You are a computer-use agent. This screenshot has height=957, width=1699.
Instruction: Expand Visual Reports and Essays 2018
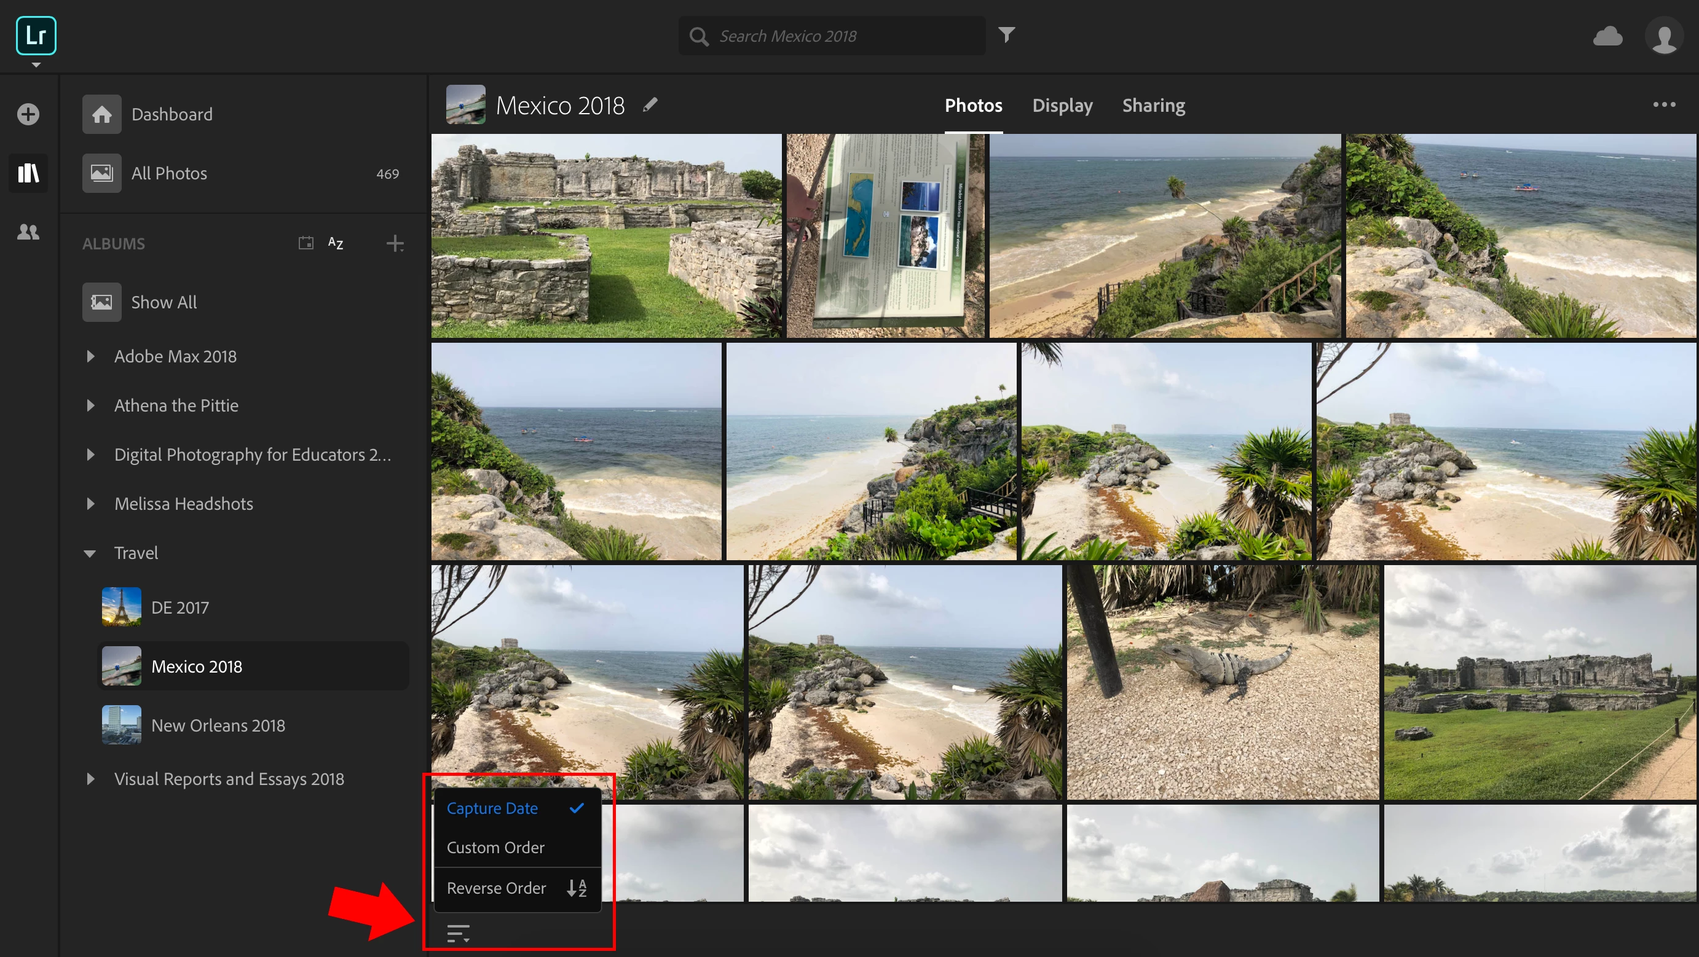[90, 779]
